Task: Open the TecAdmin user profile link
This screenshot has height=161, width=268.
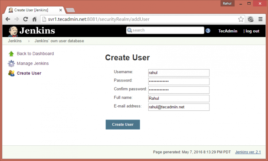Action: (228, 31)
